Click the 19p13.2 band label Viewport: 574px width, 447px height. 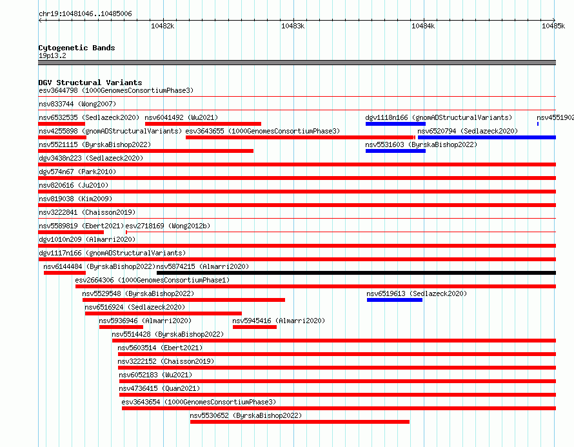(52, 55)
